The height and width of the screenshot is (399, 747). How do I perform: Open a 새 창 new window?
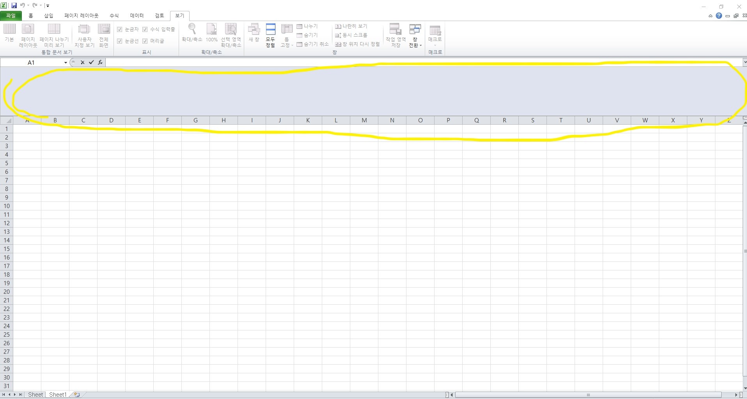click(x=254, y=33)
